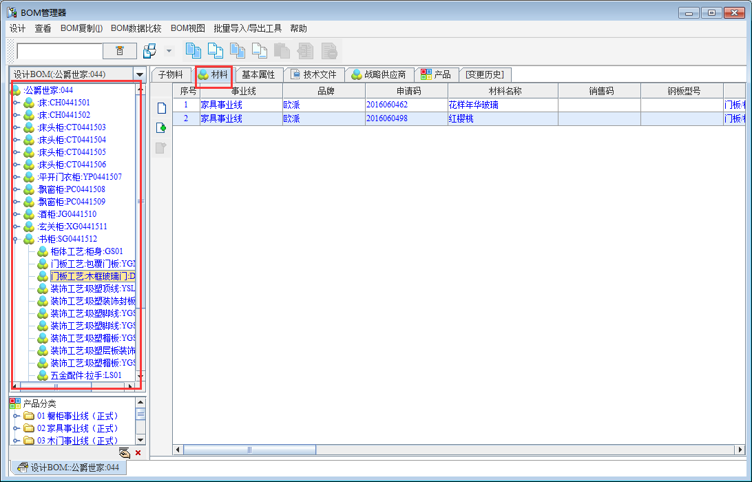Open the 设计BOM combo box dropdown arrow

pos(139,74)
